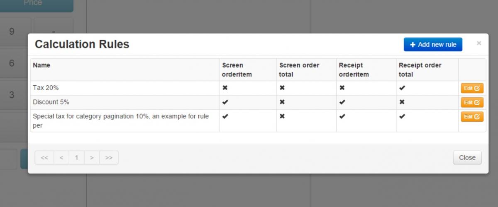Click Tax 20% Screen orderitem cross mark
Image resolution: width=498 pixels, height=207 pixels.
[225, 88]
